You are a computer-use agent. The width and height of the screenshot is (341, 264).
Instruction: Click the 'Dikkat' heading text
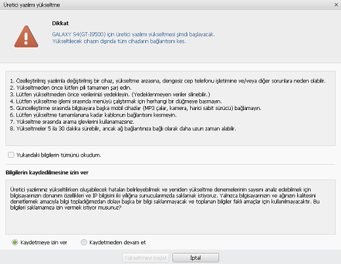60,24
